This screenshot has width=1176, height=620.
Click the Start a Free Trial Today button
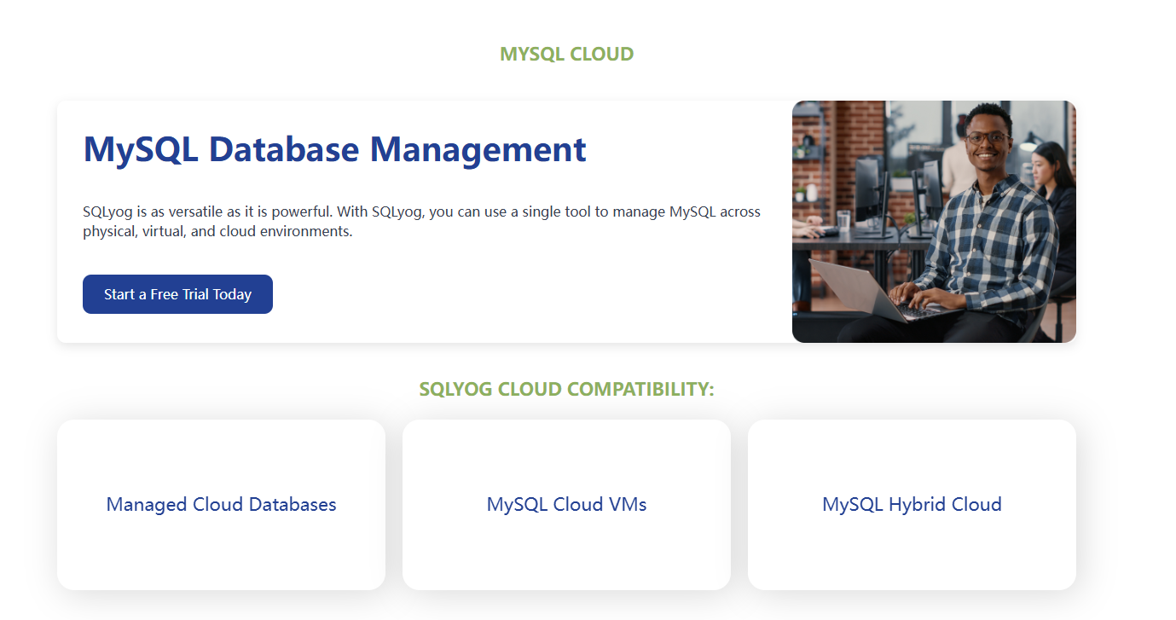[177, 294]
